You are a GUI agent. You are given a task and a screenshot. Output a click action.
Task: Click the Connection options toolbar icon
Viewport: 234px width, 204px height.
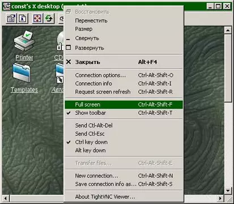[x=11, y=19]
